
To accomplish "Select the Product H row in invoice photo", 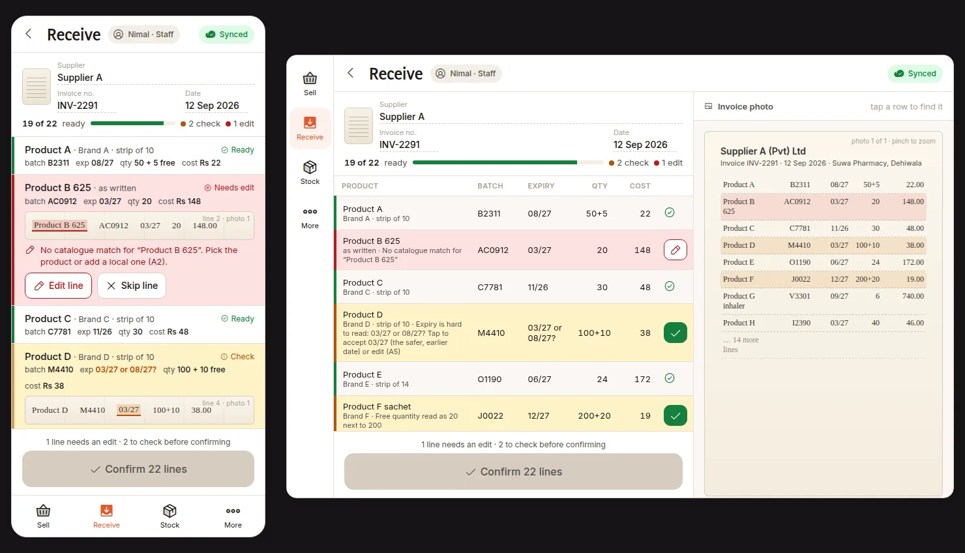I will pyautogui.click(x=823, y=323).
